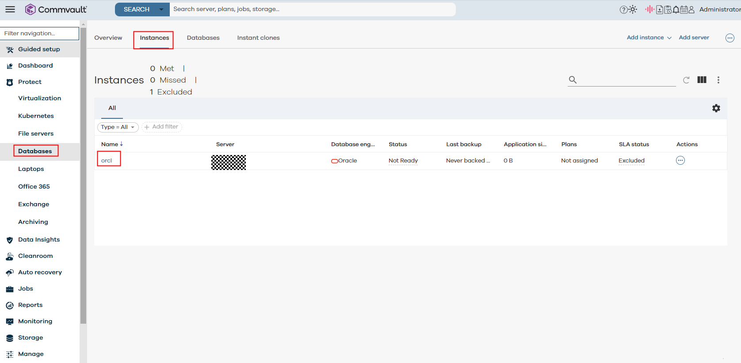
Task: Open the orcl instance link
Action: click(107, 161)
